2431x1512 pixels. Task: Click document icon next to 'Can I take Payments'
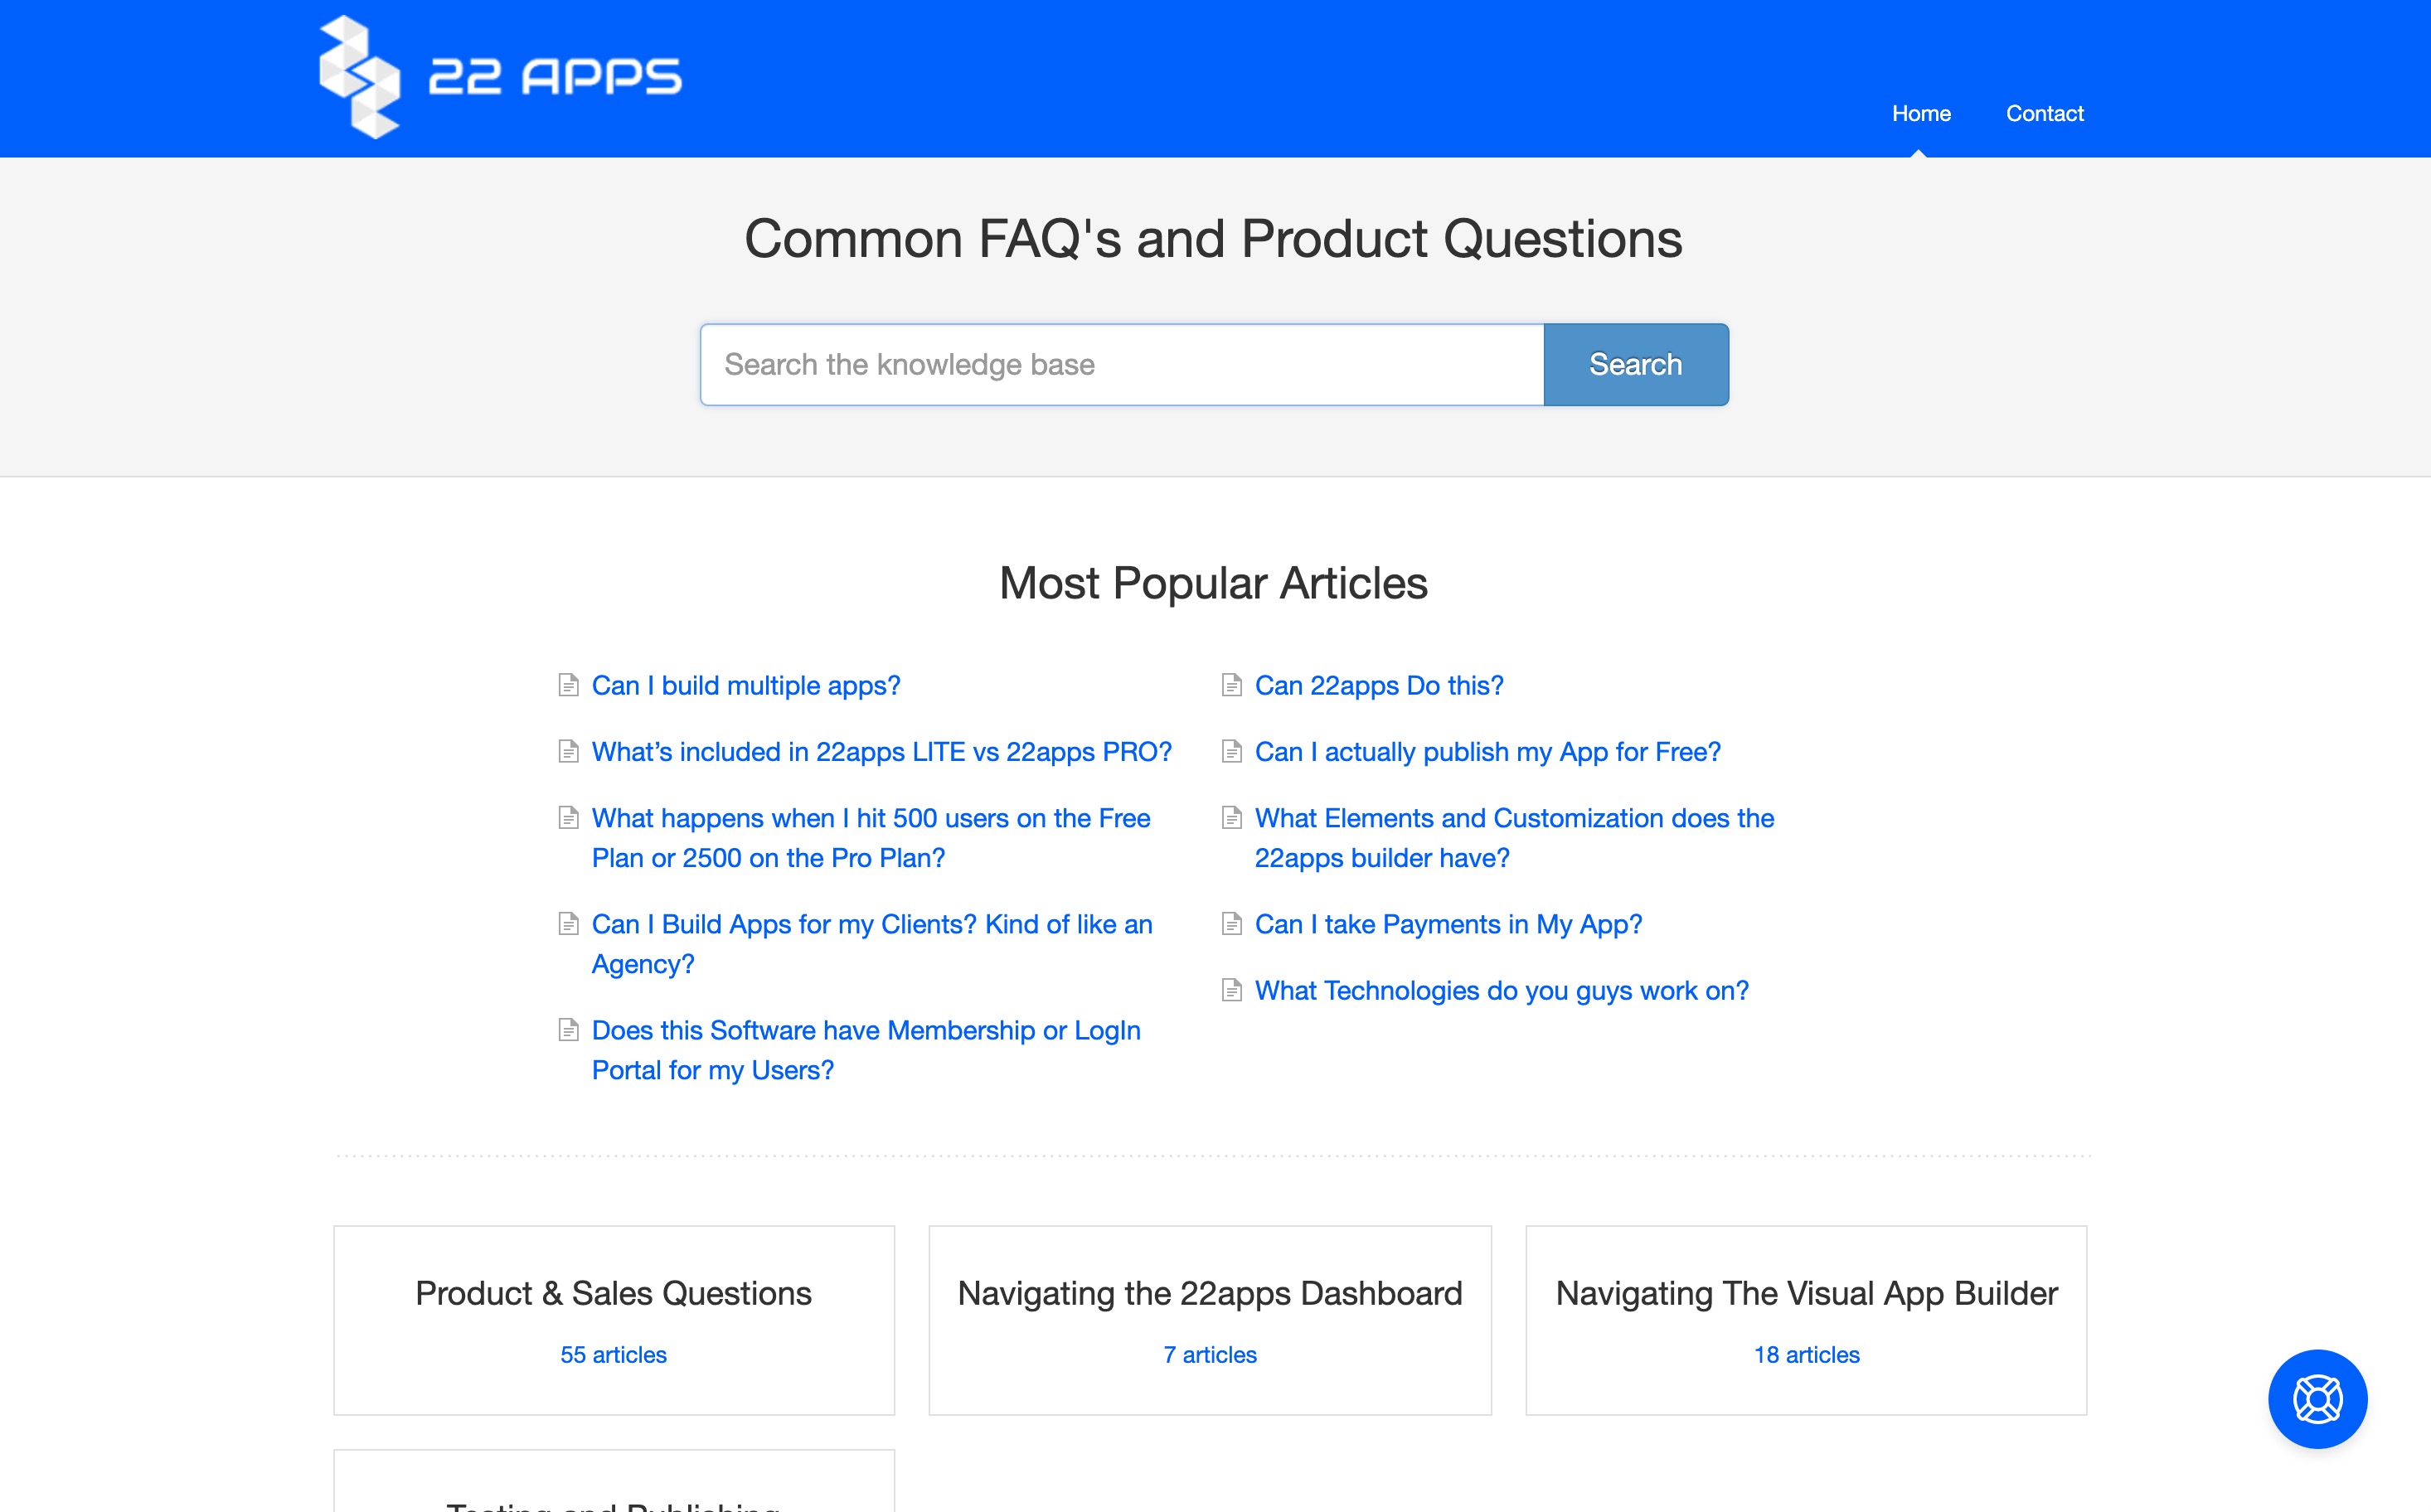(1231, 924)
